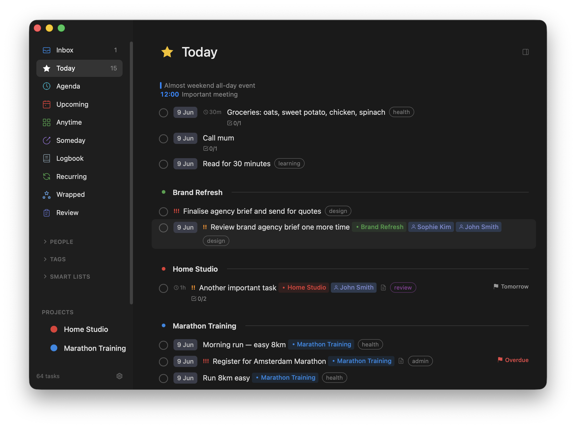This screenshot has width=576, height=428.
Task: Click the 0/1 checklist indicator under Groceries
Action: tap(234, 123)
